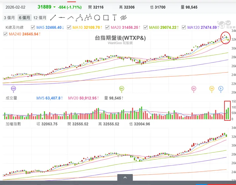Image resolution: width=236 pixels, height=185 pixels.
Task: Click the 20-day marker pin
Action: 194,89
